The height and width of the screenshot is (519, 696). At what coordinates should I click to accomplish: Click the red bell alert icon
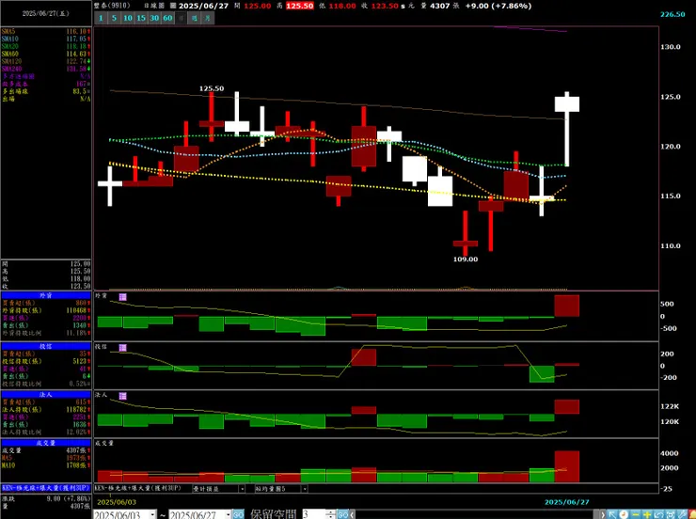[691, 514]
